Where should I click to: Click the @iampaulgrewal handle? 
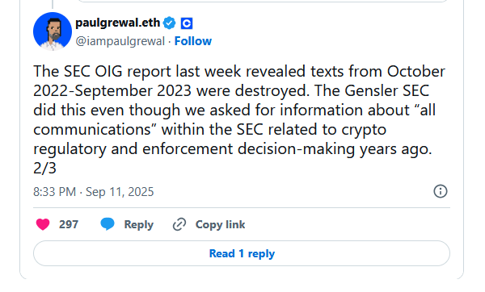click(x=120, y=41)
